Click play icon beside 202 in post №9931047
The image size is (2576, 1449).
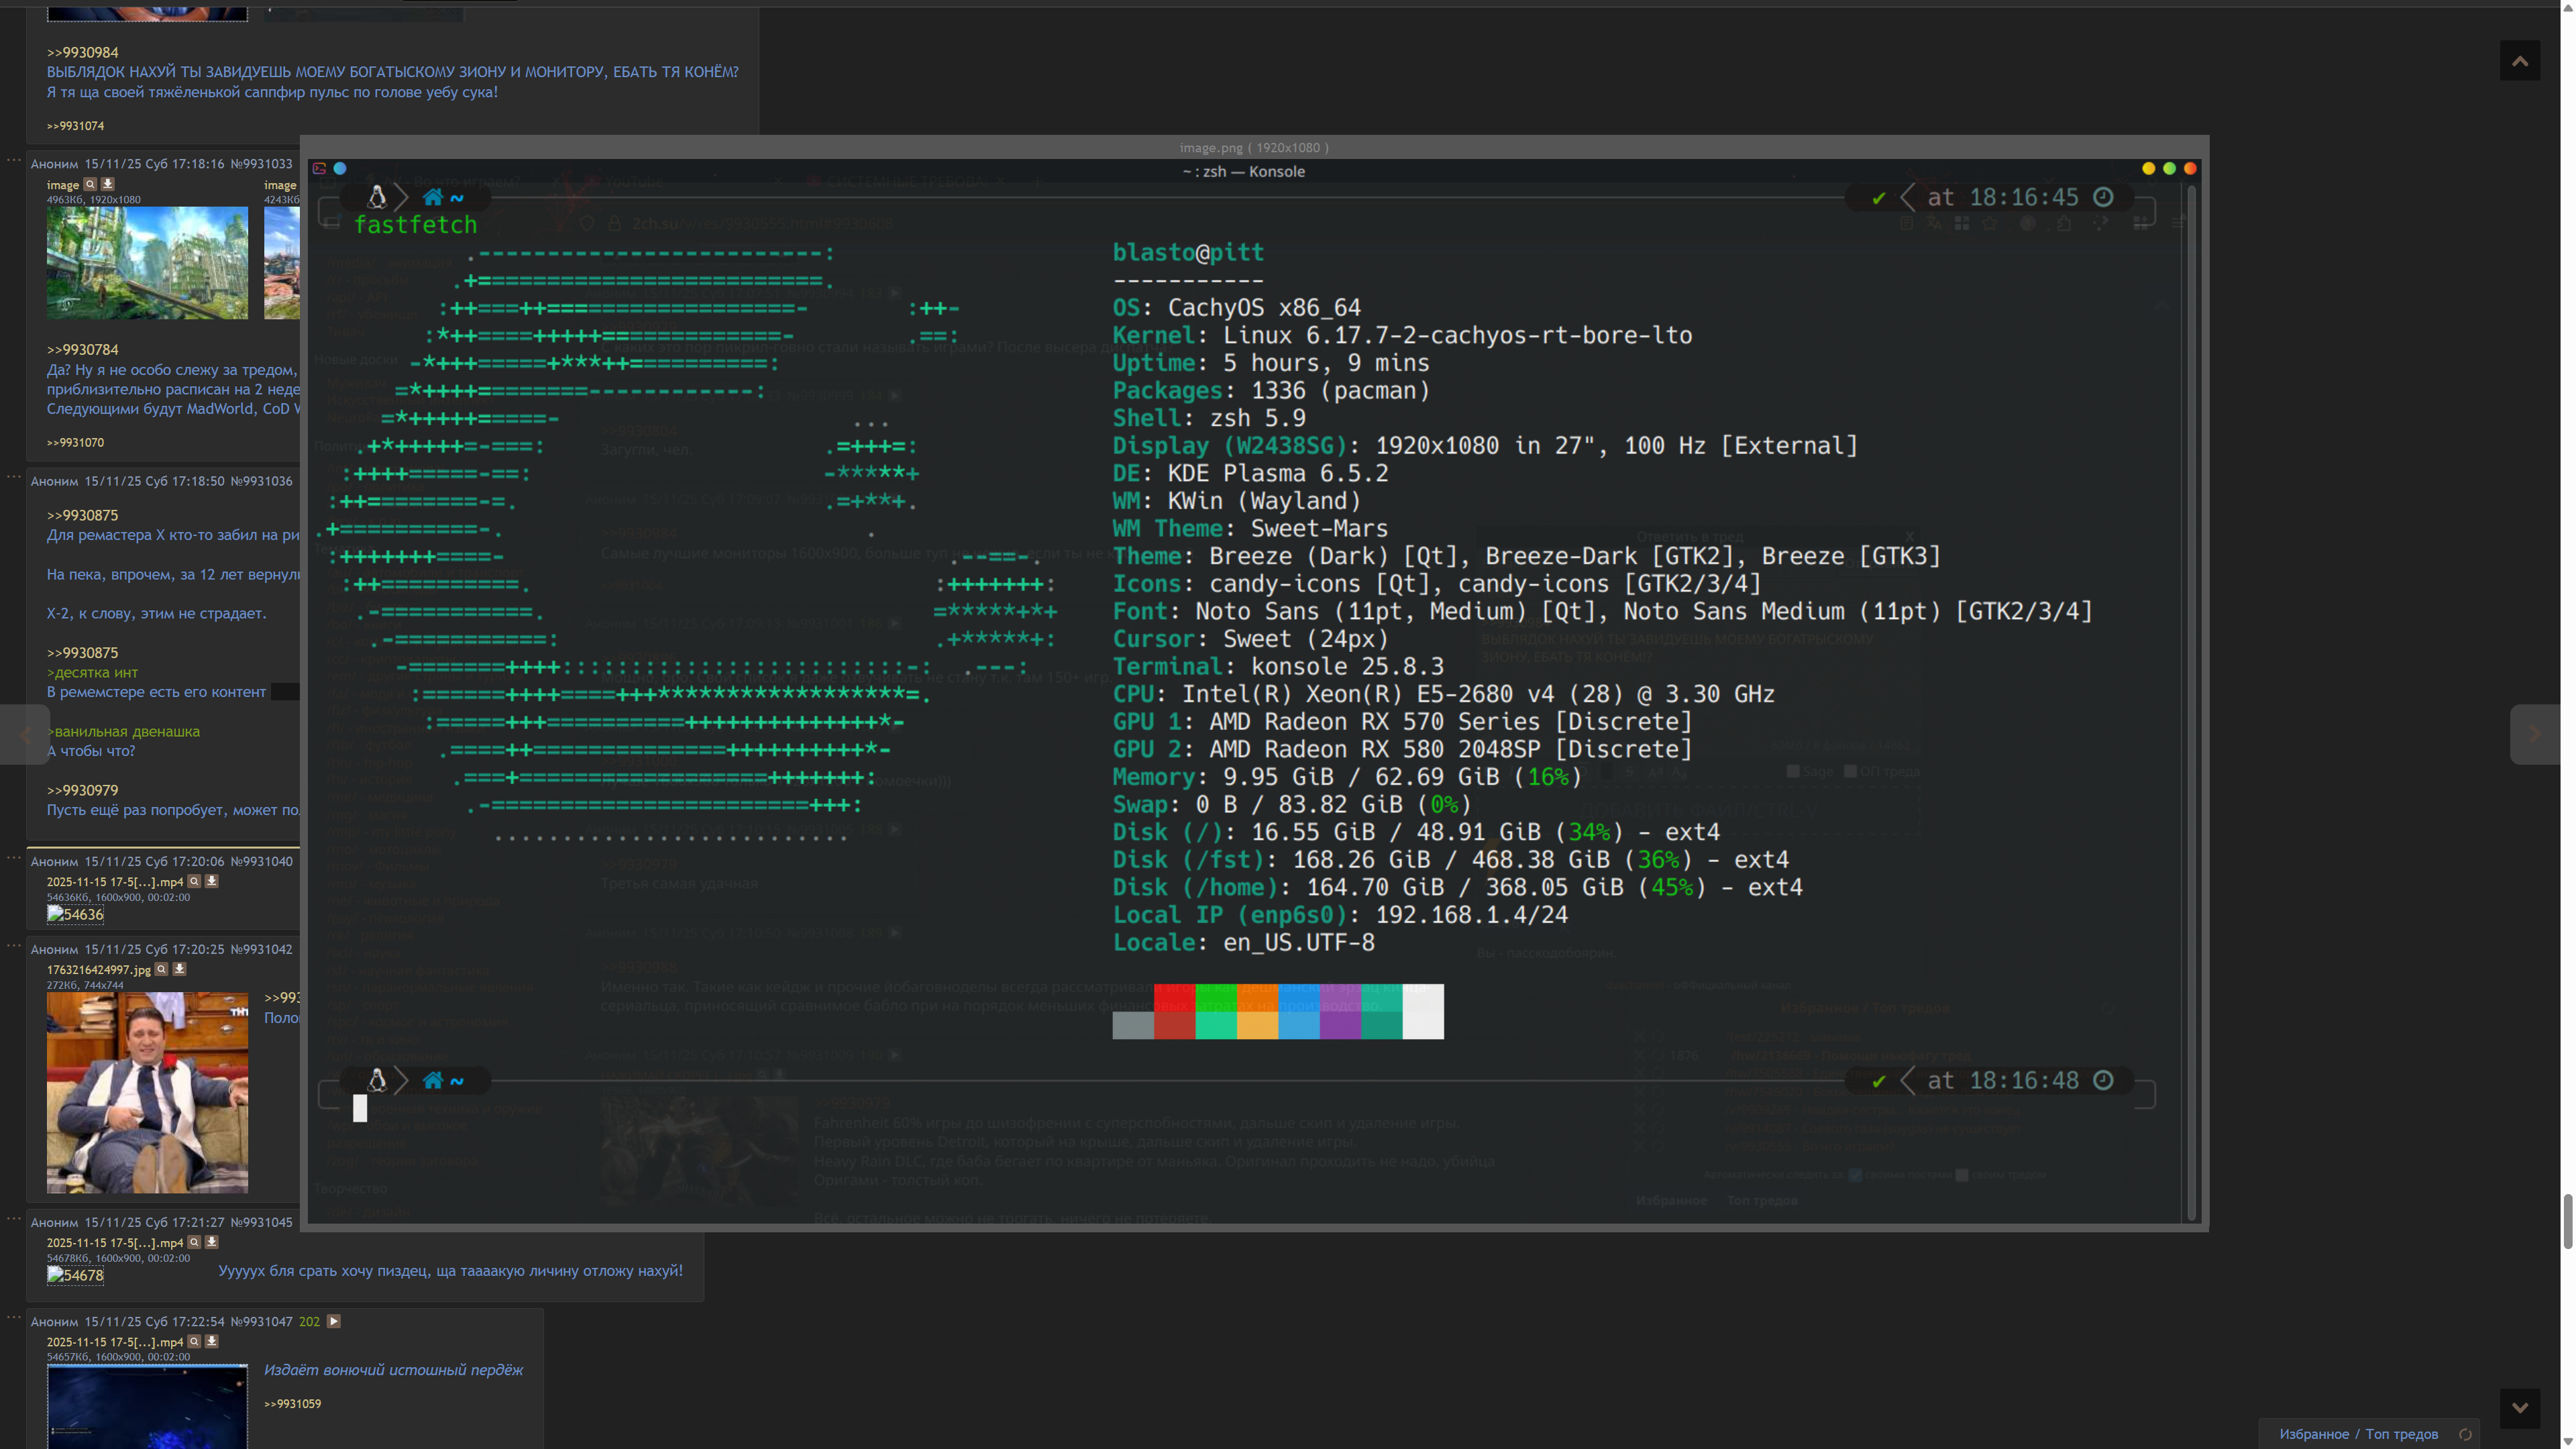coord(334,1321)
